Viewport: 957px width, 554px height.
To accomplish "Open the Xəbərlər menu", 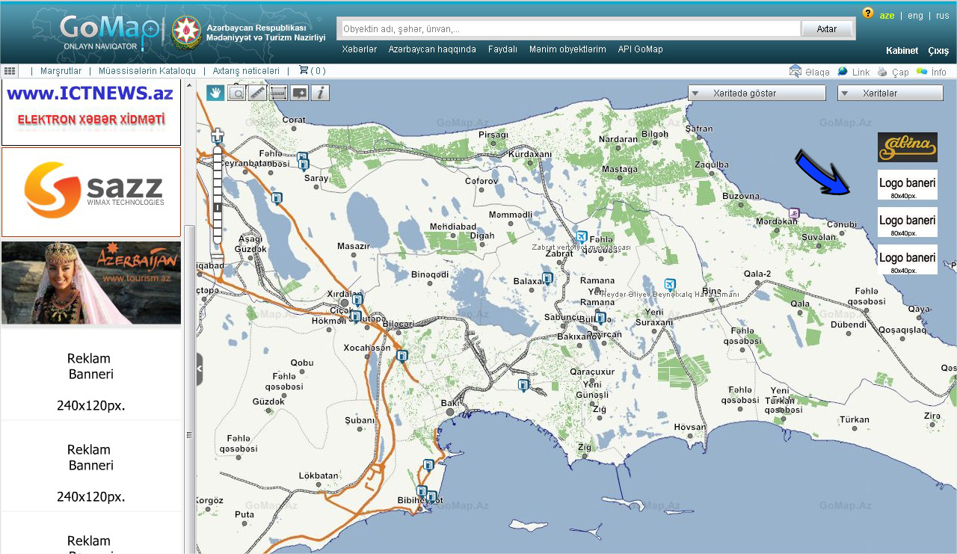I will pyautogui.click(x=359, y=49).
